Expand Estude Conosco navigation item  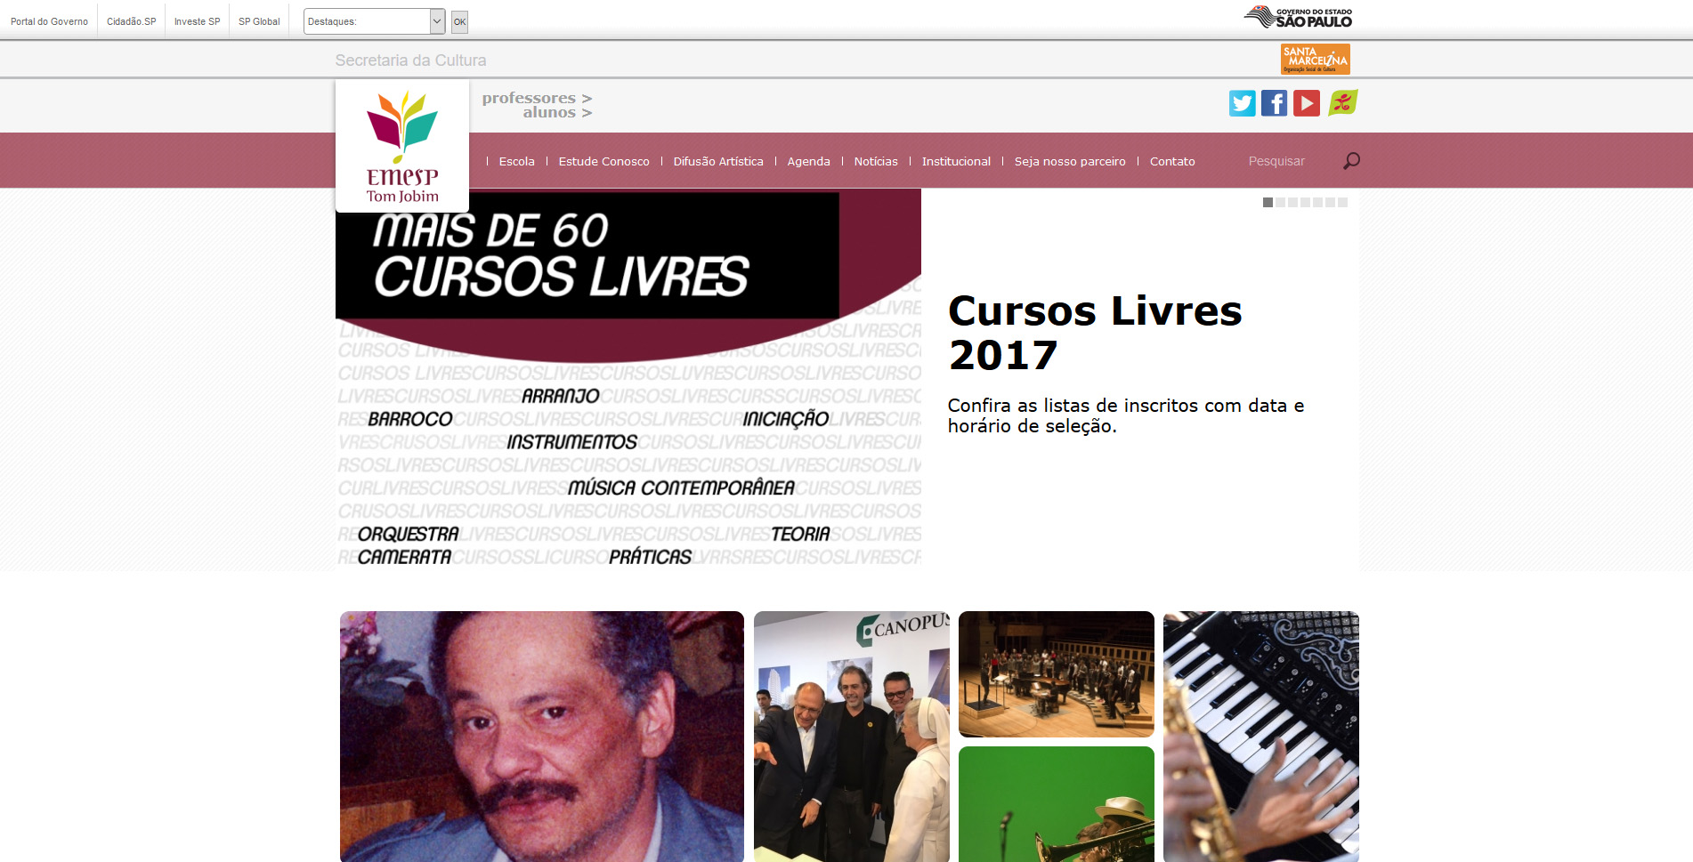click(x=603, y=161)
